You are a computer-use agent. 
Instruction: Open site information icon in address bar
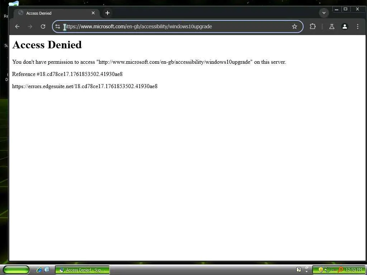pyautogui.click(x=58, y=26)
